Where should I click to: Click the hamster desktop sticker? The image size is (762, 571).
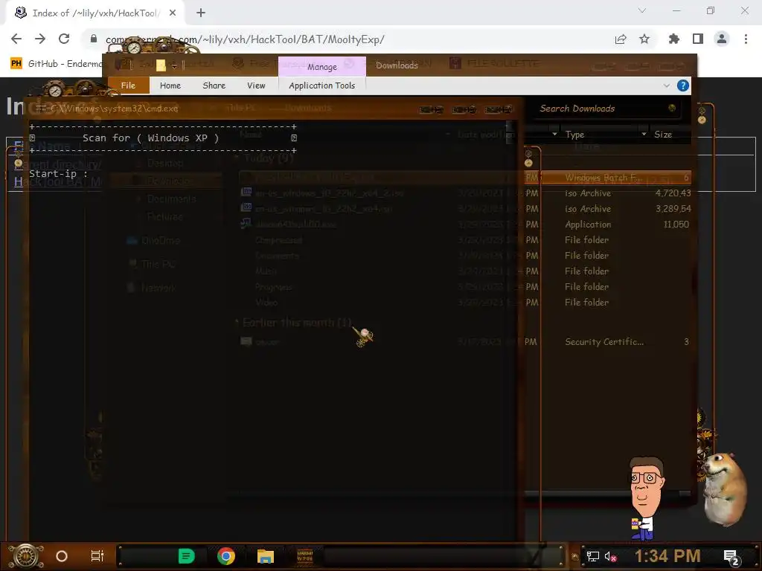[x=724, y=490]
